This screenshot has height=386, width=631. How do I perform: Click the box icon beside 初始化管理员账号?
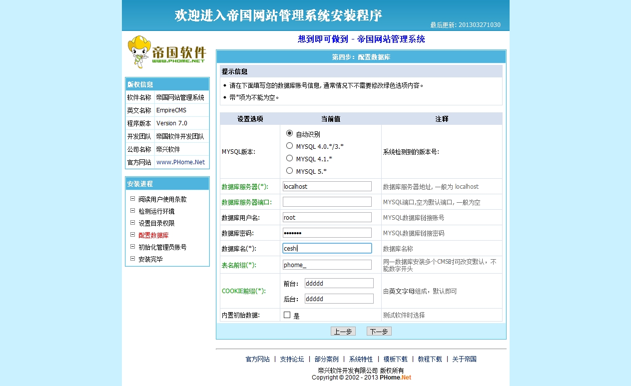coord(133,247)
